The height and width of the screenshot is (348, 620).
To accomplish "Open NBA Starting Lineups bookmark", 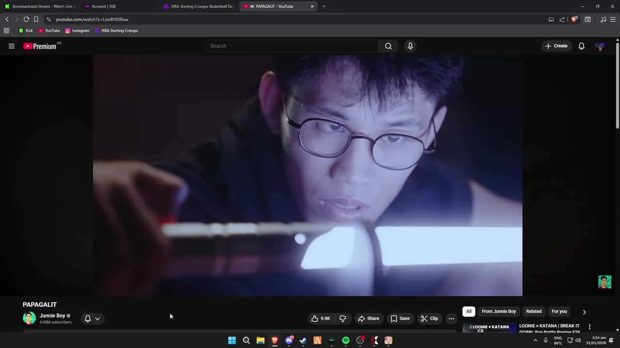I will [116, 30].
